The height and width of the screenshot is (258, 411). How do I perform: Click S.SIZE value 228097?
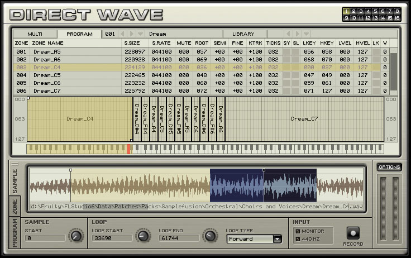pos(135,51)
